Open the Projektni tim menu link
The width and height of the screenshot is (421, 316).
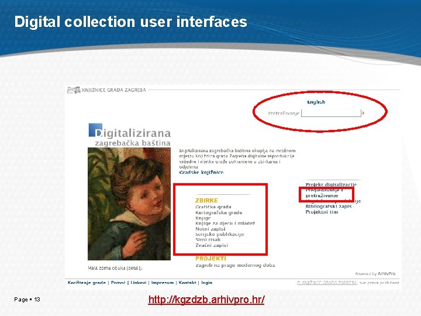point(322,212)
